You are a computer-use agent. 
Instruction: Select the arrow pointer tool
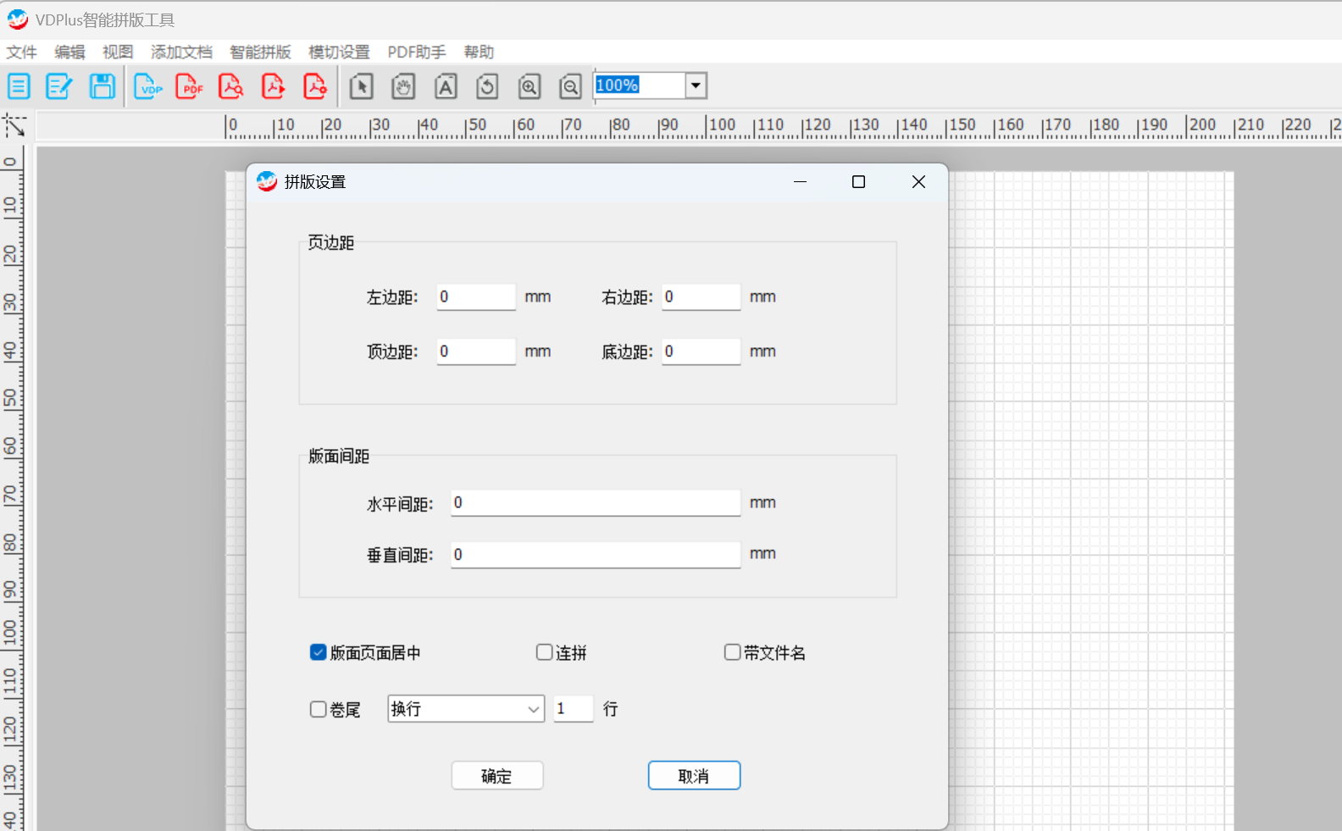[x=362, y=86]
